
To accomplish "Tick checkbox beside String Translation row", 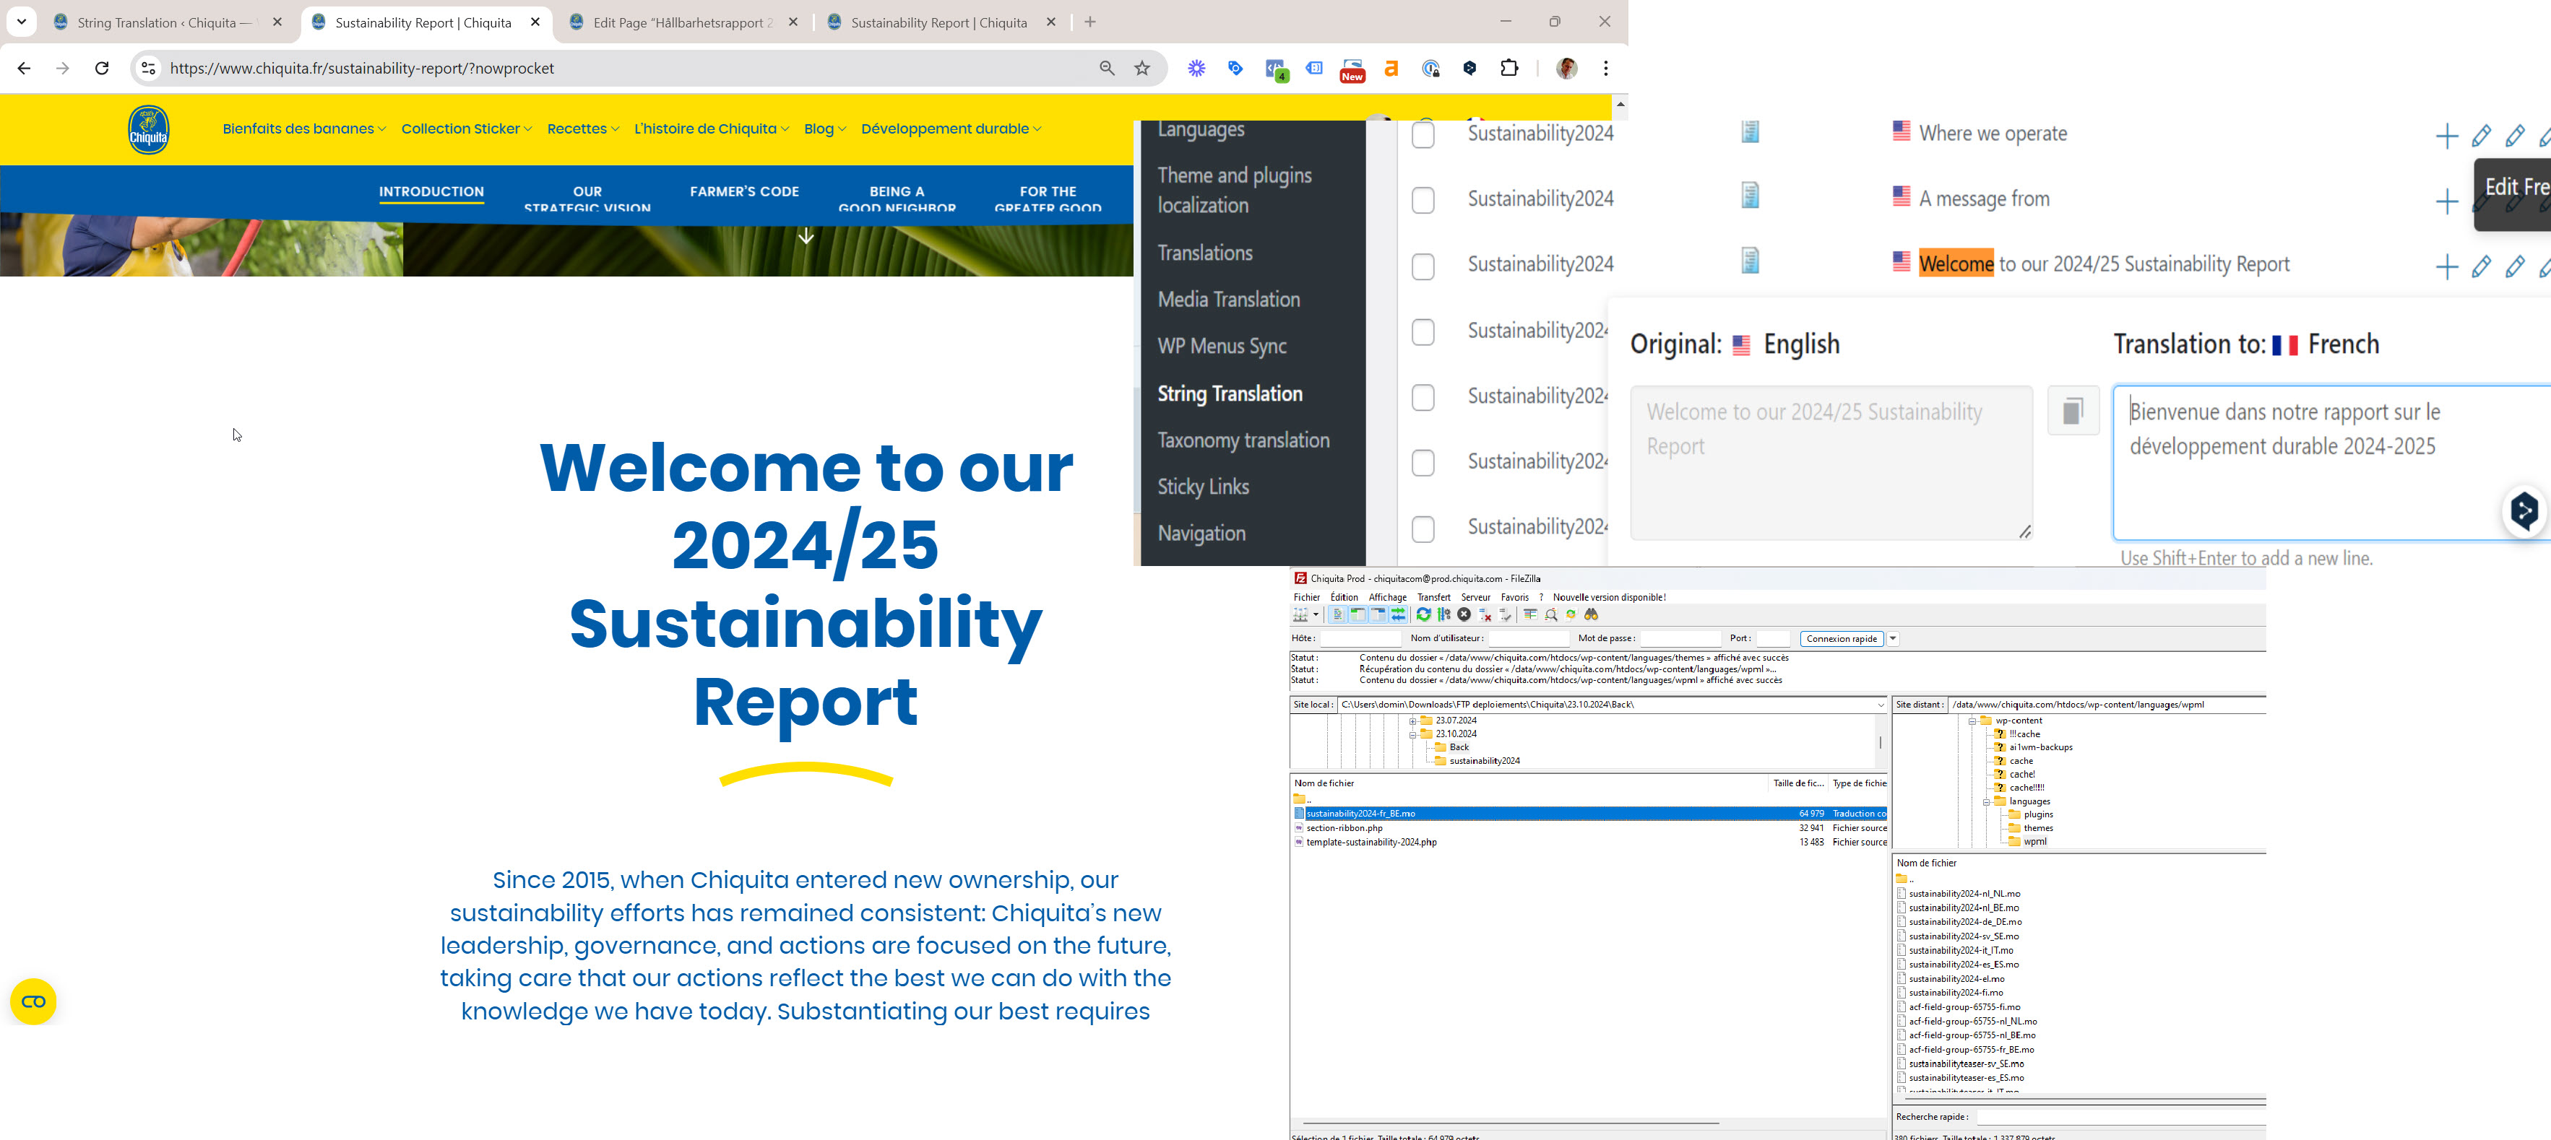I will (1423, 397).
